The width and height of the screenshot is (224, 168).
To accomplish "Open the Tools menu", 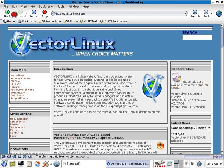I will (x=61, y=6).
